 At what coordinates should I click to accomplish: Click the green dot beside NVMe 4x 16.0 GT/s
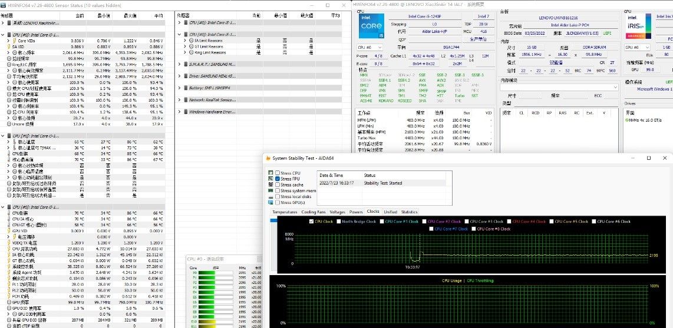click(627, 121)
